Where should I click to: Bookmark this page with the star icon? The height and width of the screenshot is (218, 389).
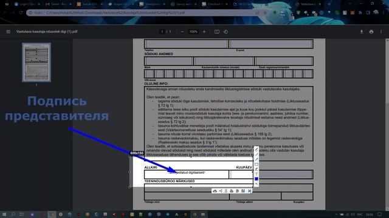pyautogui.click(x=265, y=13)
